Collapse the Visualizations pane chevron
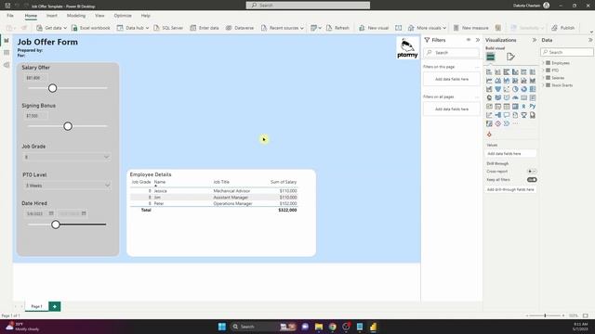Viewport: 595px width, 334px height. click(535, 40)
